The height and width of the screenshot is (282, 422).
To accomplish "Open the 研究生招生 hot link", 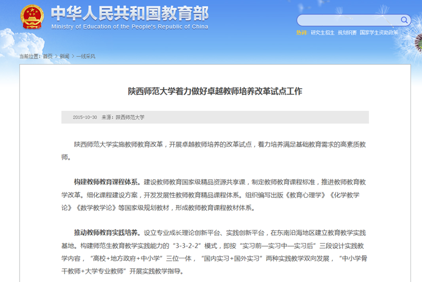I will (x=322, y=33).
